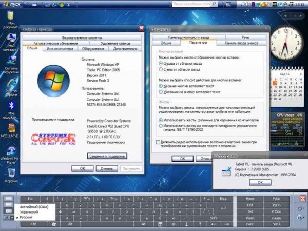
Task: Open the Корзина recycle bin icon
Action: point(11,176)
